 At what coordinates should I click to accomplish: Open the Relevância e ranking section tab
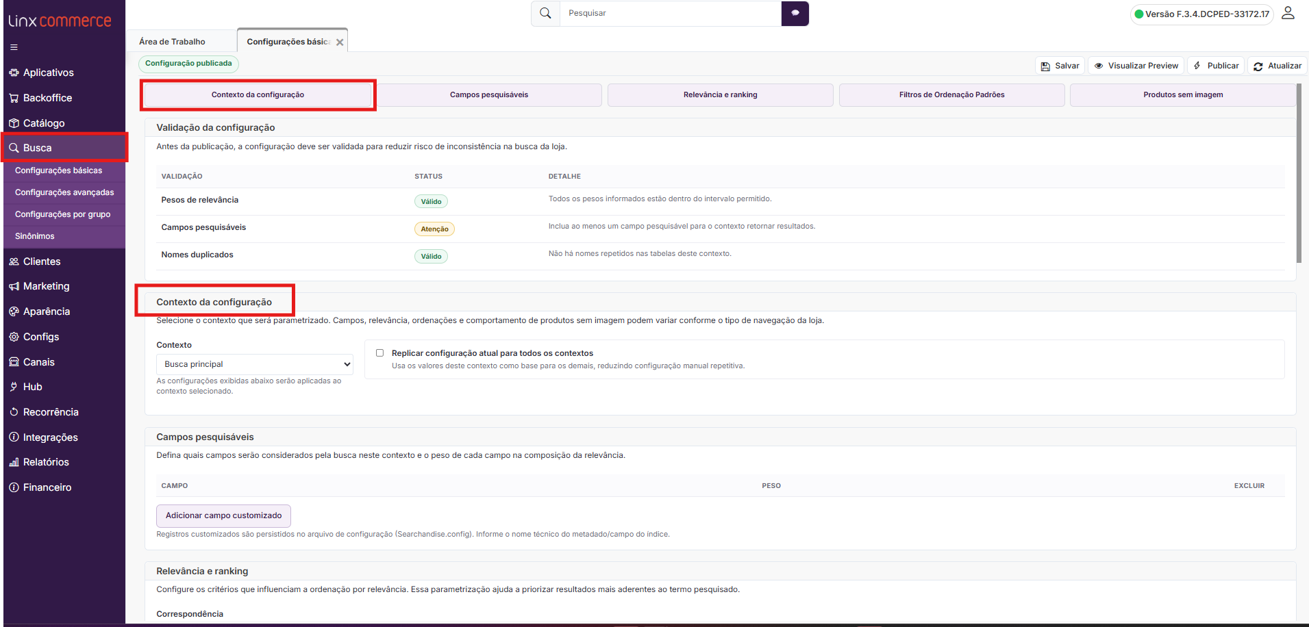click(721, 95)
